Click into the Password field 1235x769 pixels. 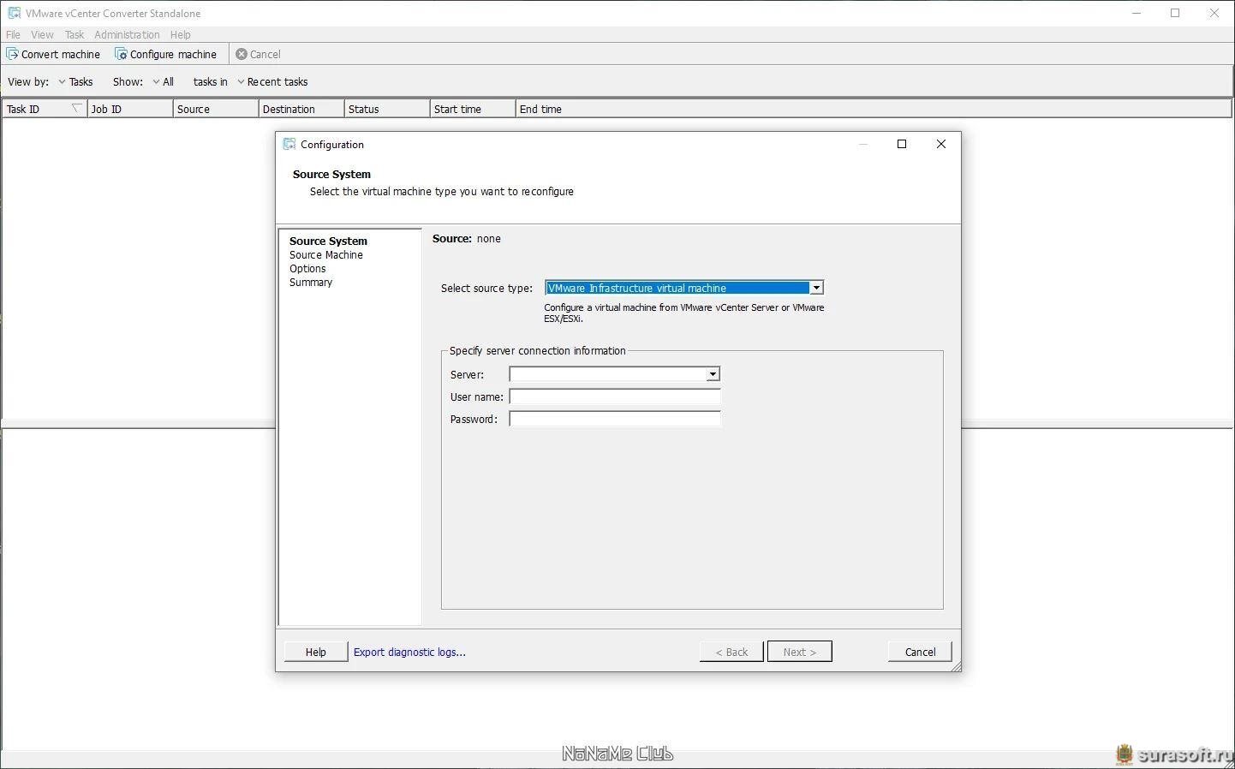[x=615, y=419]
